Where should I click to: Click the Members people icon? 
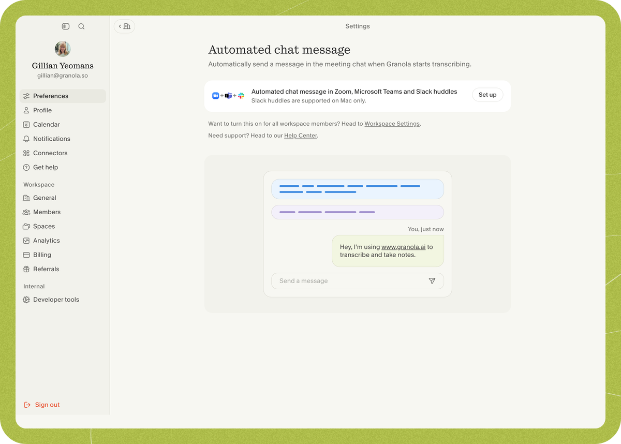pyautogui.click(x=26, y=212)
